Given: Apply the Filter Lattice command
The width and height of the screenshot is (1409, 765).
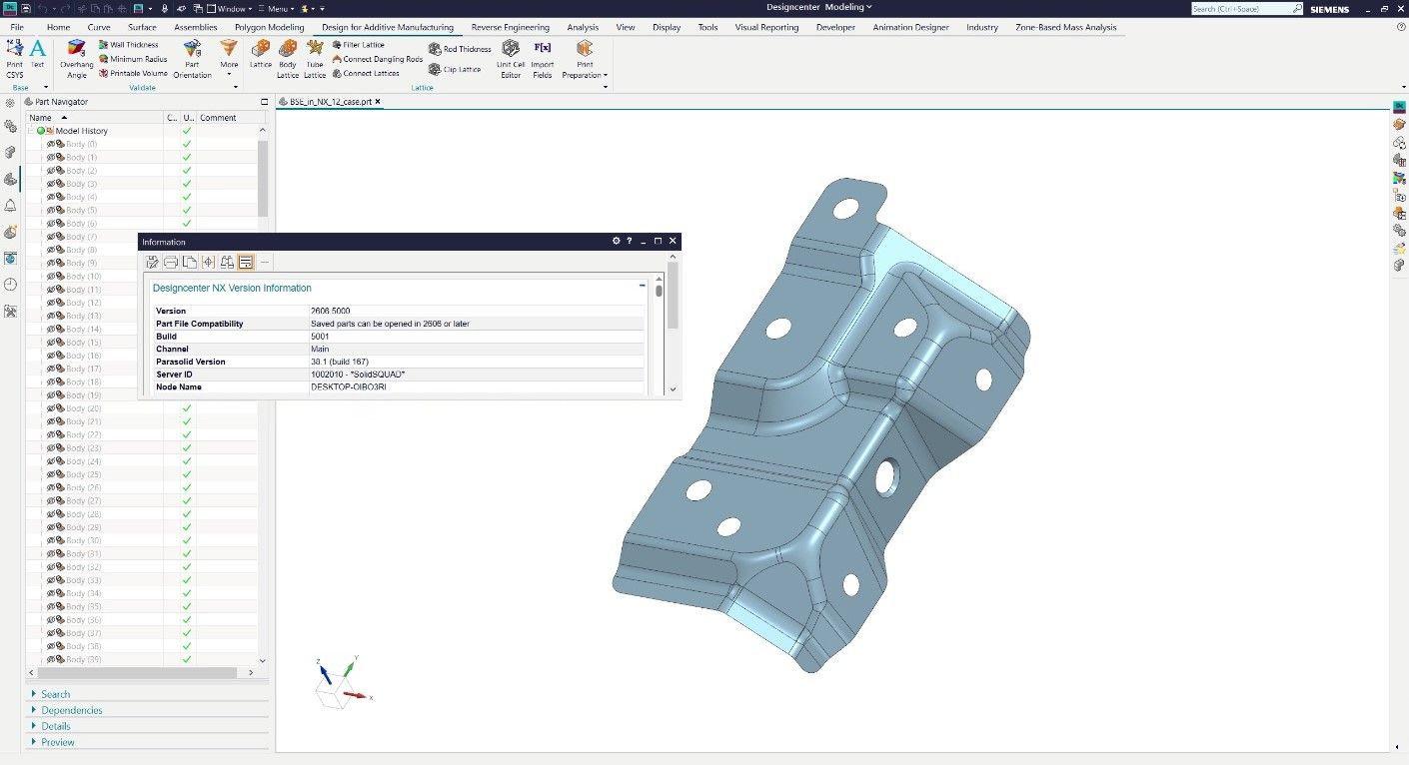Looking at the screenshot, I should (359, 45).
